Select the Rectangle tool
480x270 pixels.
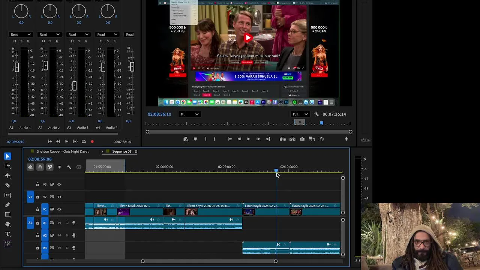tap(7, 214)
